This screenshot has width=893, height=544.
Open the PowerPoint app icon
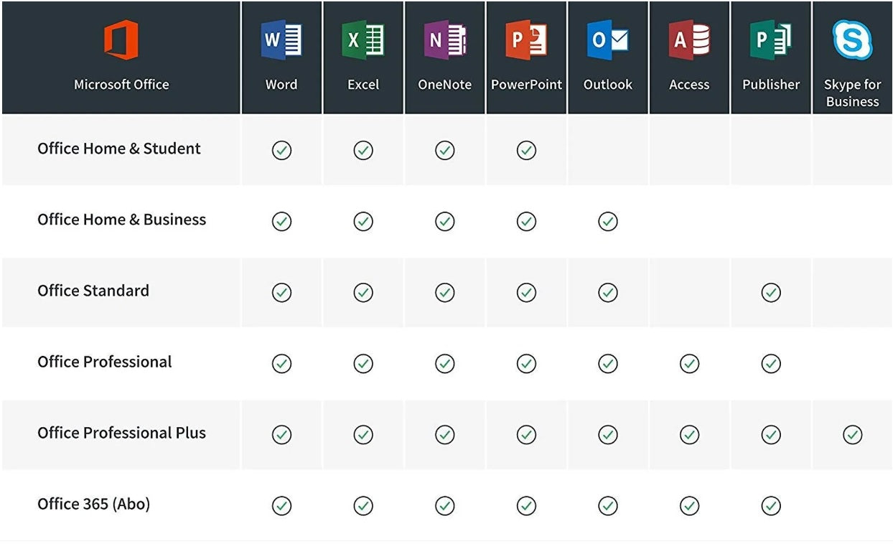(526, 39)
